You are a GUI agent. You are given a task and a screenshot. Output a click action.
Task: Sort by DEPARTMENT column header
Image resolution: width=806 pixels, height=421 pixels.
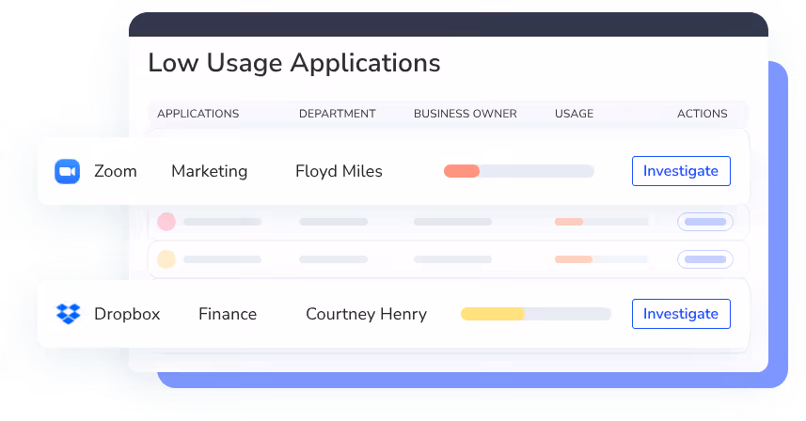(338, 114)
